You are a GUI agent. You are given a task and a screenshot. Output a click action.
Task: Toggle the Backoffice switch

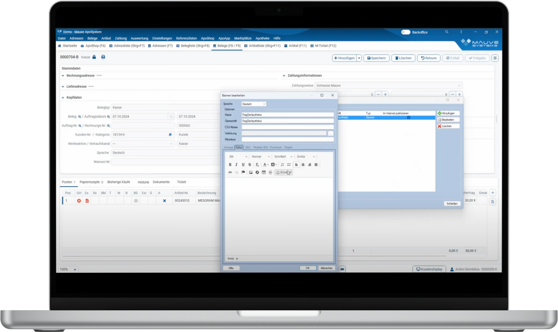pyautogui.click(x=405, y=32)
